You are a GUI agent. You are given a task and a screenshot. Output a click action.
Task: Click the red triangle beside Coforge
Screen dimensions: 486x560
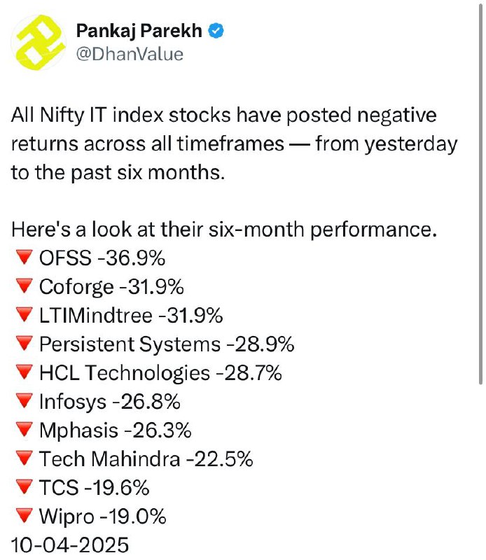coord(25,286)
